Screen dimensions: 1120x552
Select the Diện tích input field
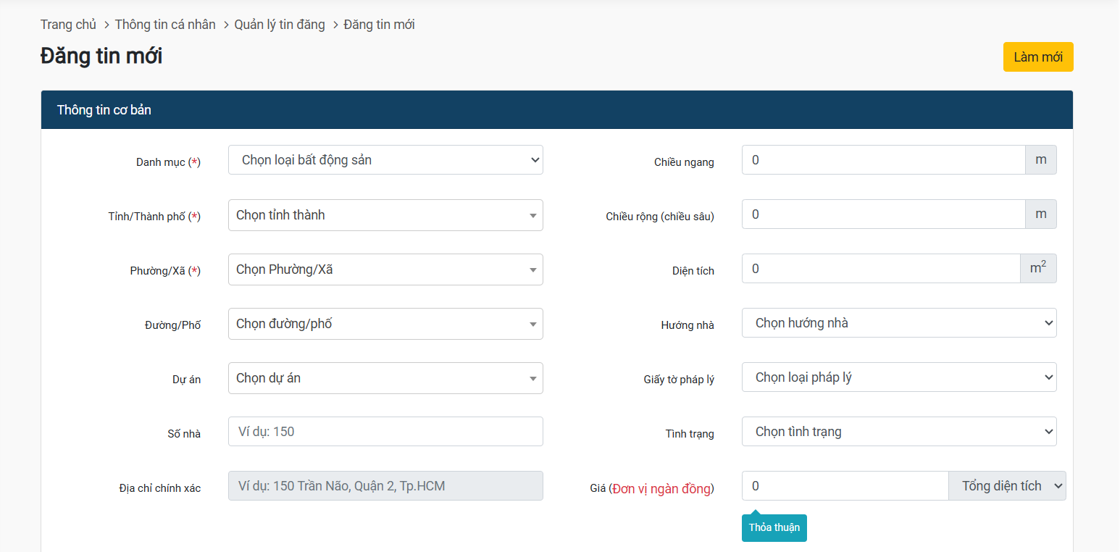[x=880, y=269]
